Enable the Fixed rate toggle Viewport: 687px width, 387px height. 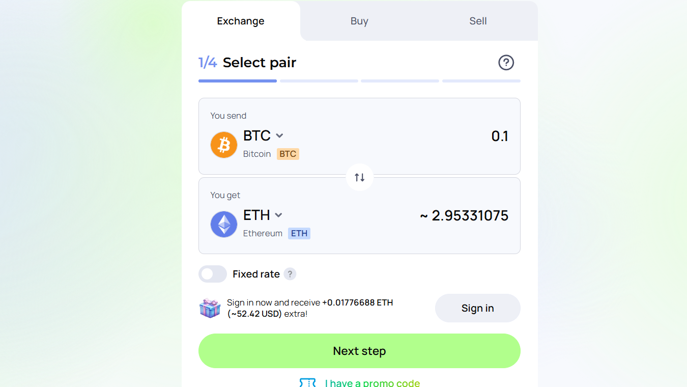tap(212, 274)
